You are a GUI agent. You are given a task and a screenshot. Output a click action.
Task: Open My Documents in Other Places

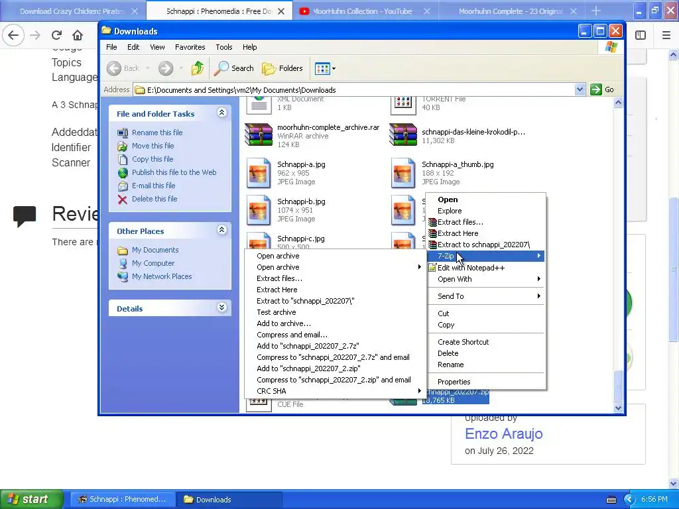pyautogui.click(x=155, y=250)
